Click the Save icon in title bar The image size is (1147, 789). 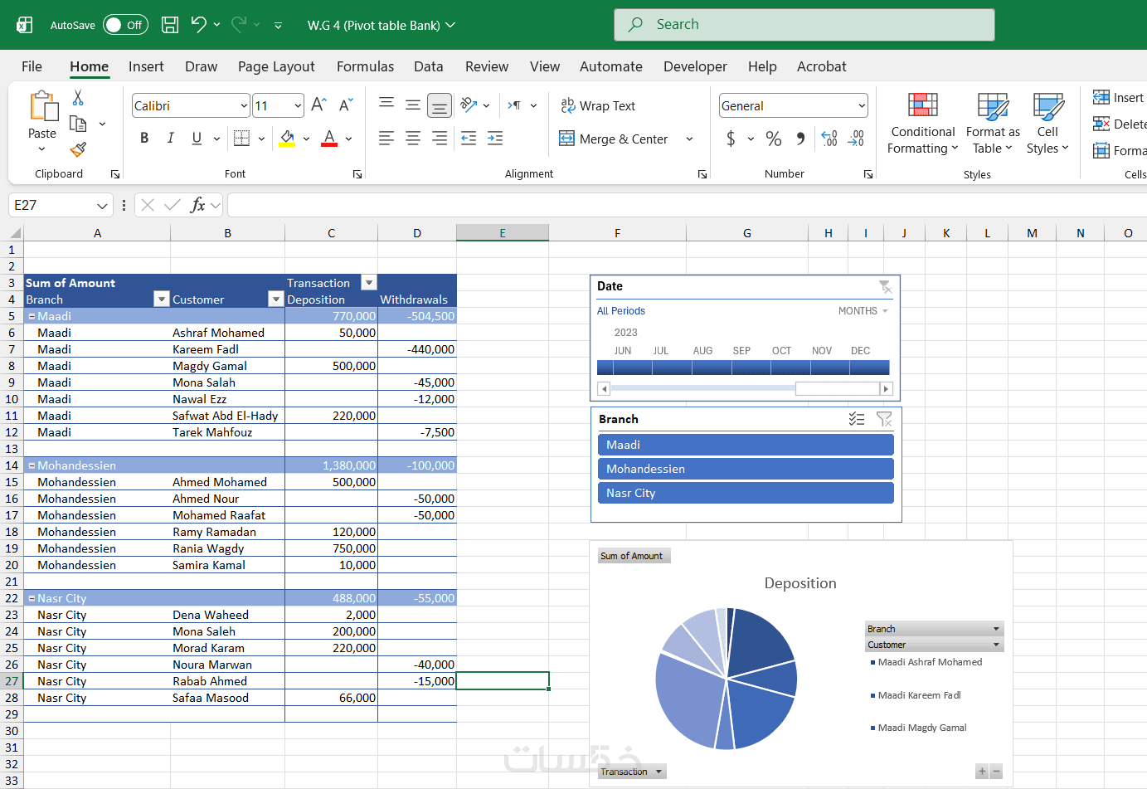[170, 25]
